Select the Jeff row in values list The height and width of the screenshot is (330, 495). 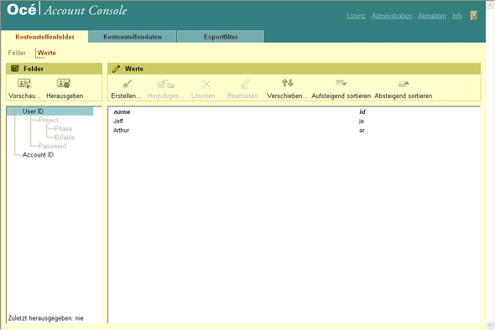[294, 121]
